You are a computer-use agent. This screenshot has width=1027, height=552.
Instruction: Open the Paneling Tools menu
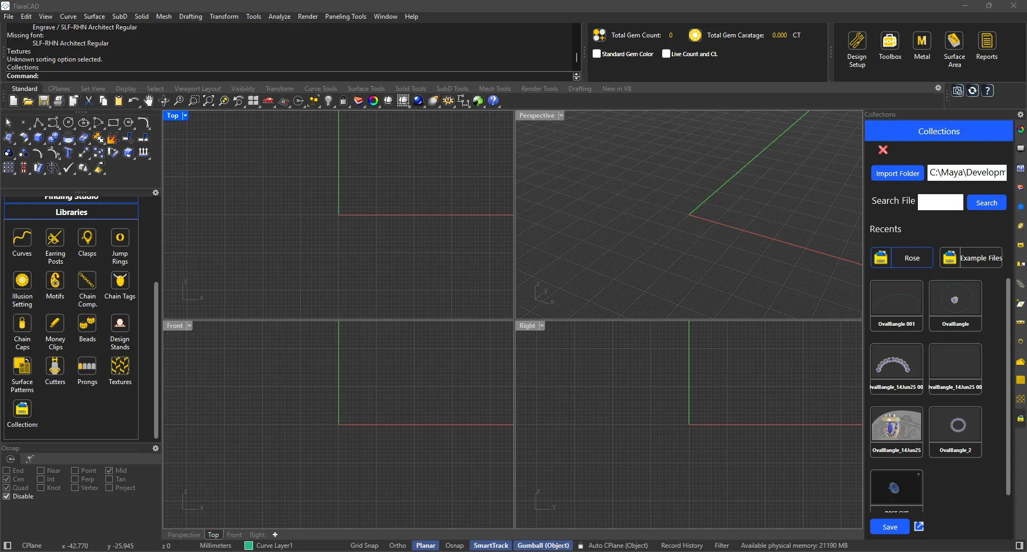pos(346,17)
